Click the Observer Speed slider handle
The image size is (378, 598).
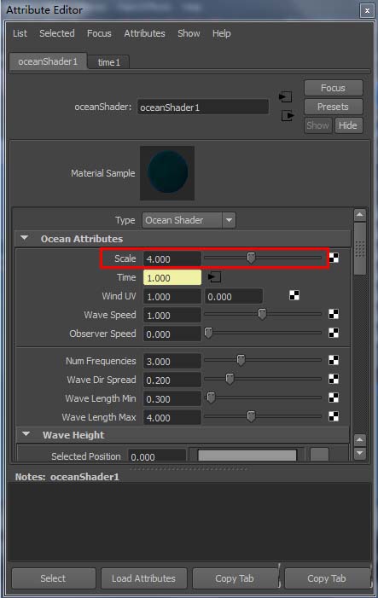[208, 333]
